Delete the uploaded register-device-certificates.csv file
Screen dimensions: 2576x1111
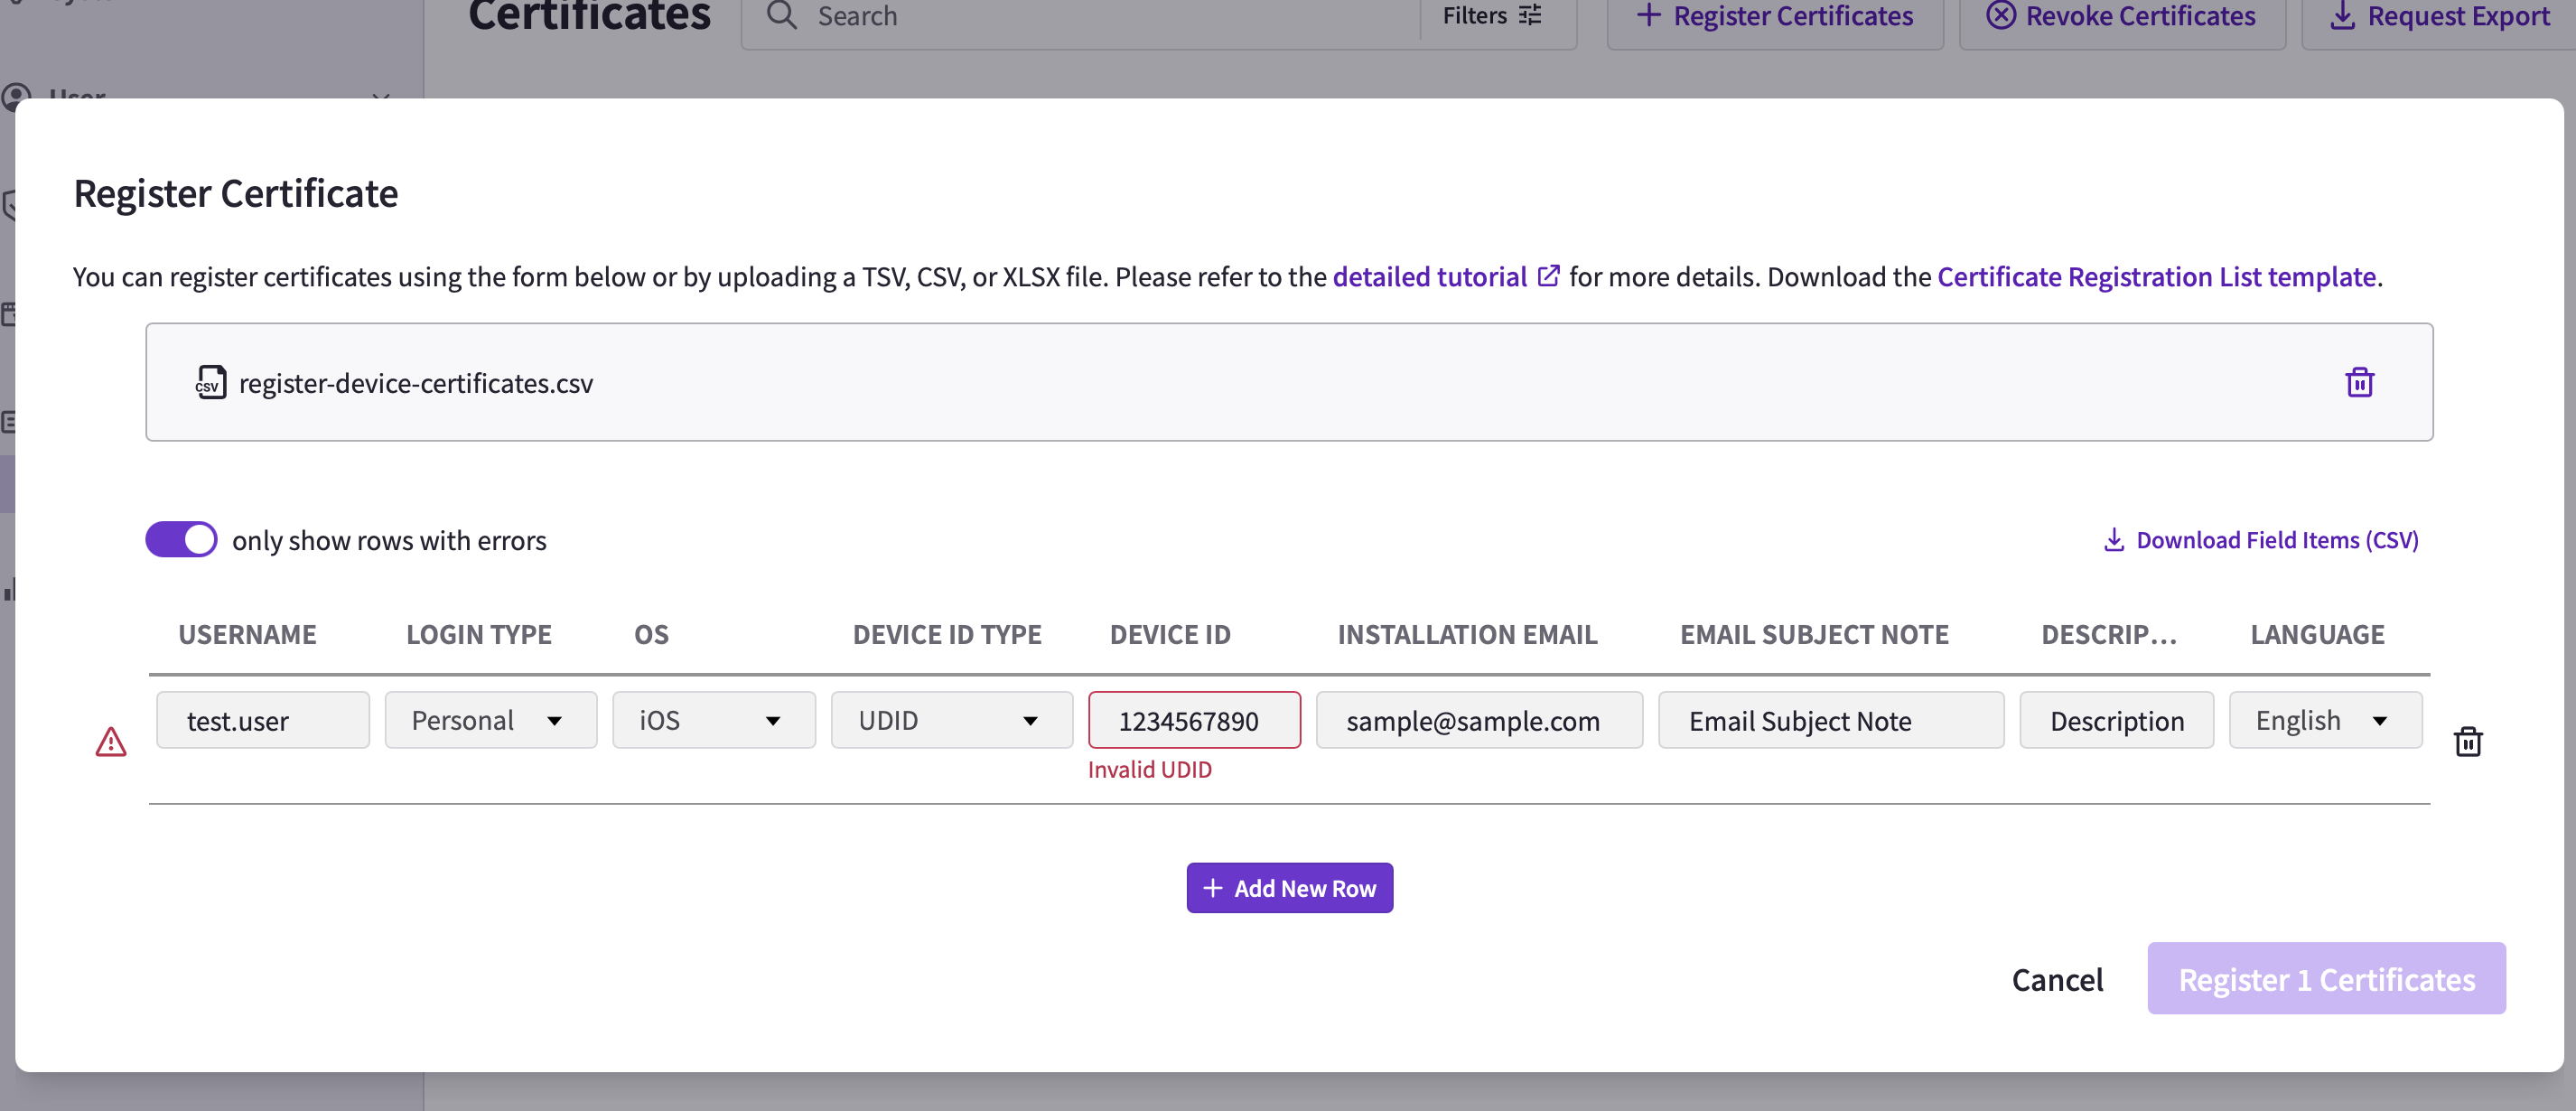[2359, 382]
